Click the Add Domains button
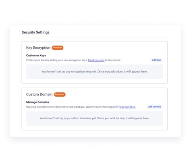 (155, 107)
